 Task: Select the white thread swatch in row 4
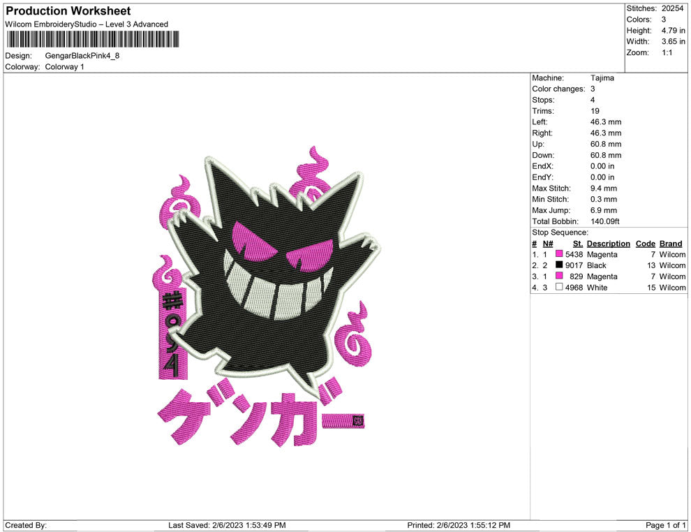pyautogui.click(x=558, y=287)
